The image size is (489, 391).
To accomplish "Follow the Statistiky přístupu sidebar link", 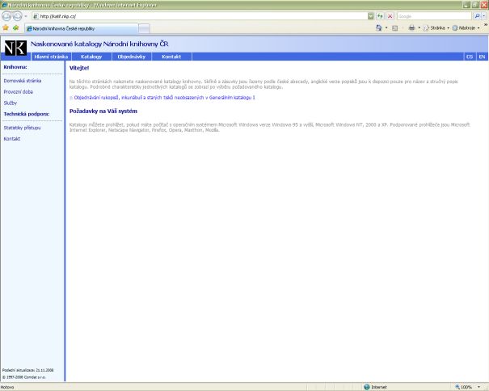I will tap(21, 128).
